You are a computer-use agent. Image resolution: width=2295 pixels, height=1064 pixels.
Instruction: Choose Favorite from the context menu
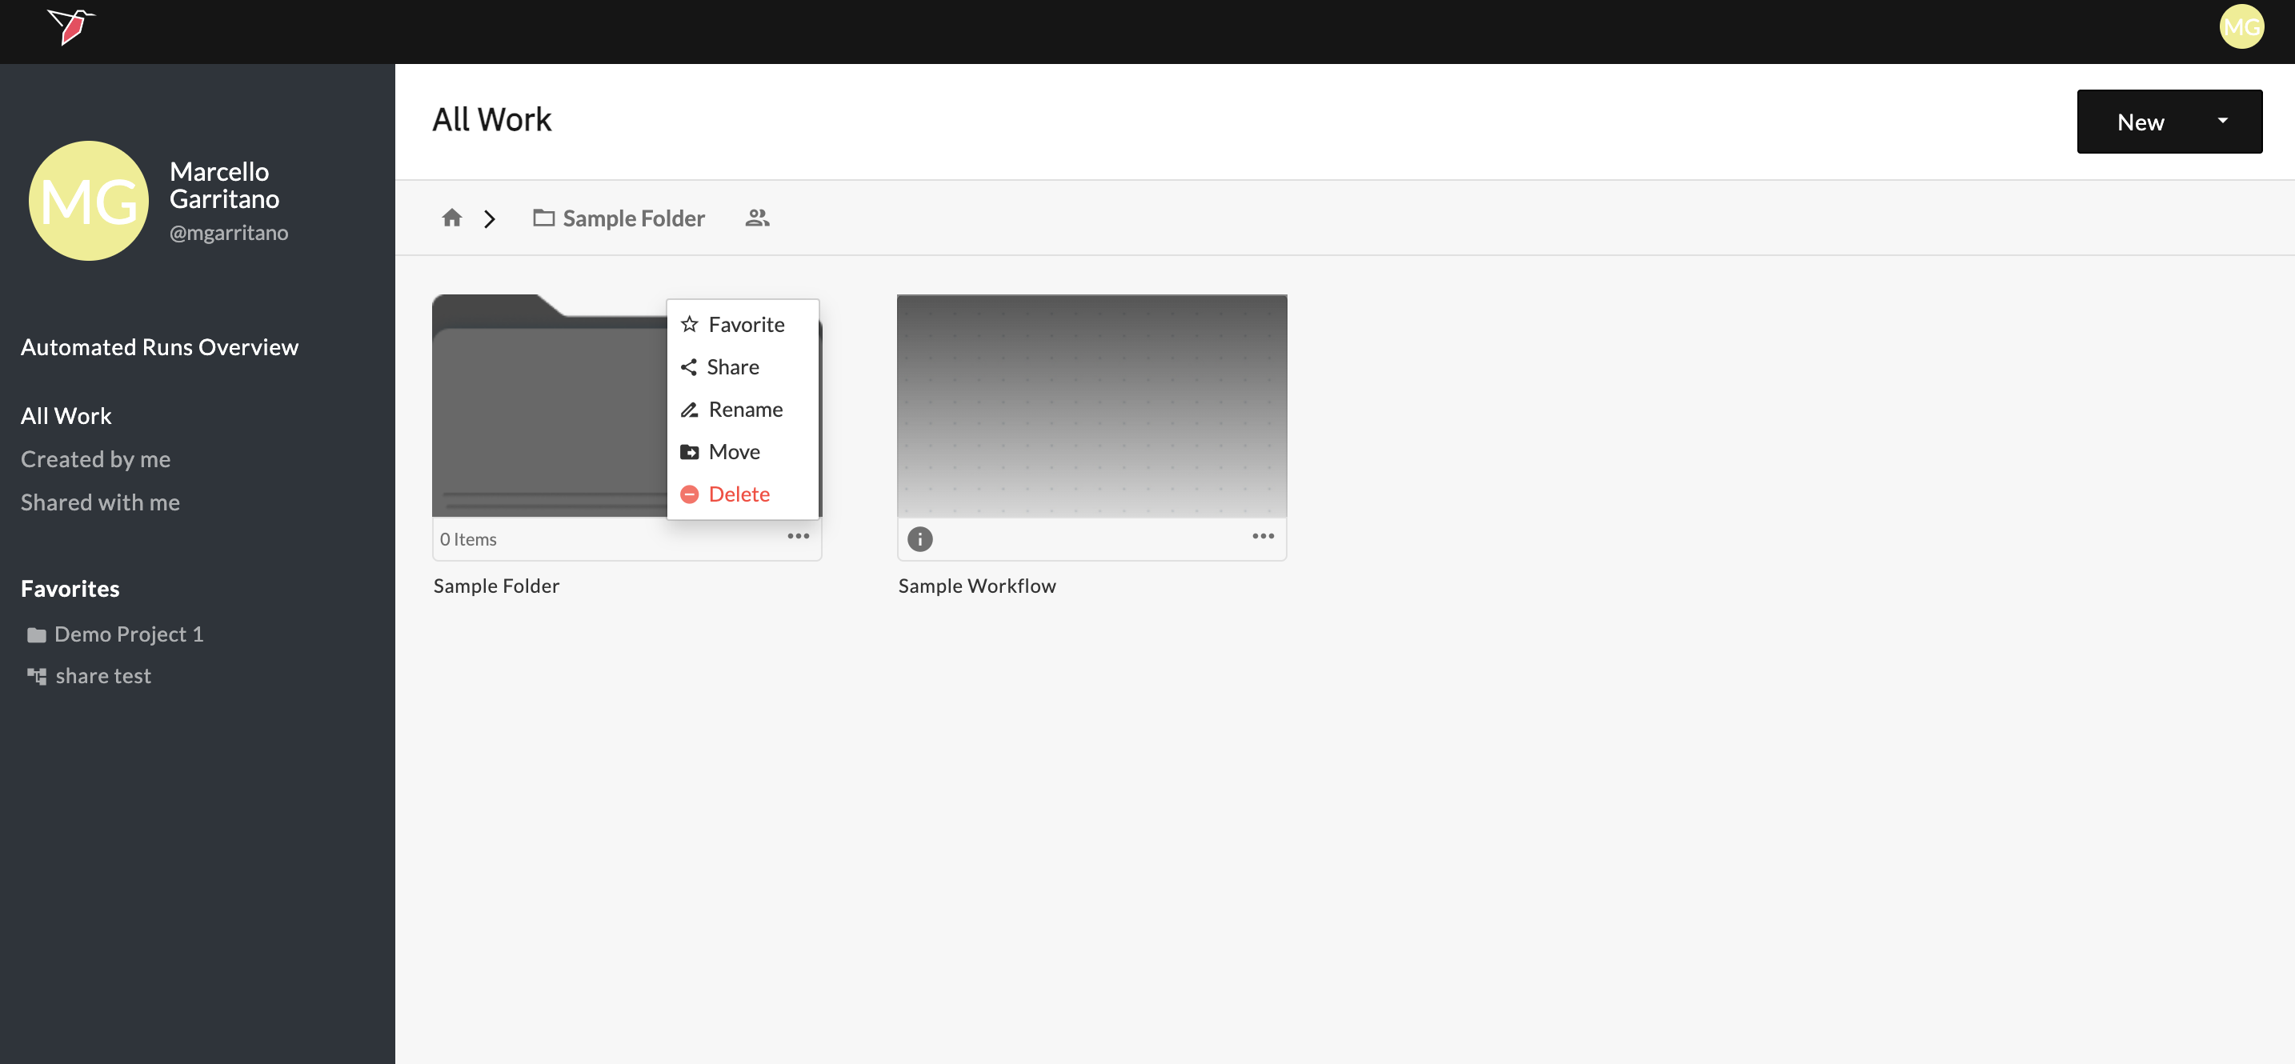[745, 324]
